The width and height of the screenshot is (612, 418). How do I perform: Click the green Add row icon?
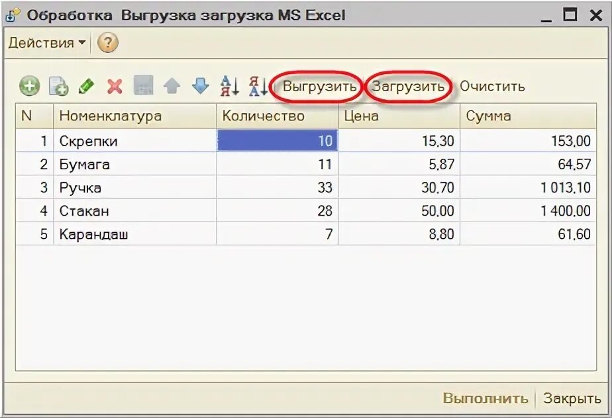click(29, 86)
